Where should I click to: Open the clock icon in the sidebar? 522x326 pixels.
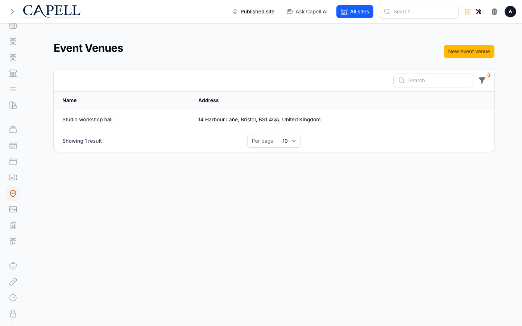pos(13,298)
